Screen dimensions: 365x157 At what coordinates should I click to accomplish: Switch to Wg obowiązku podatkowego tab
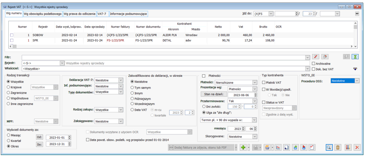(43, 14)
